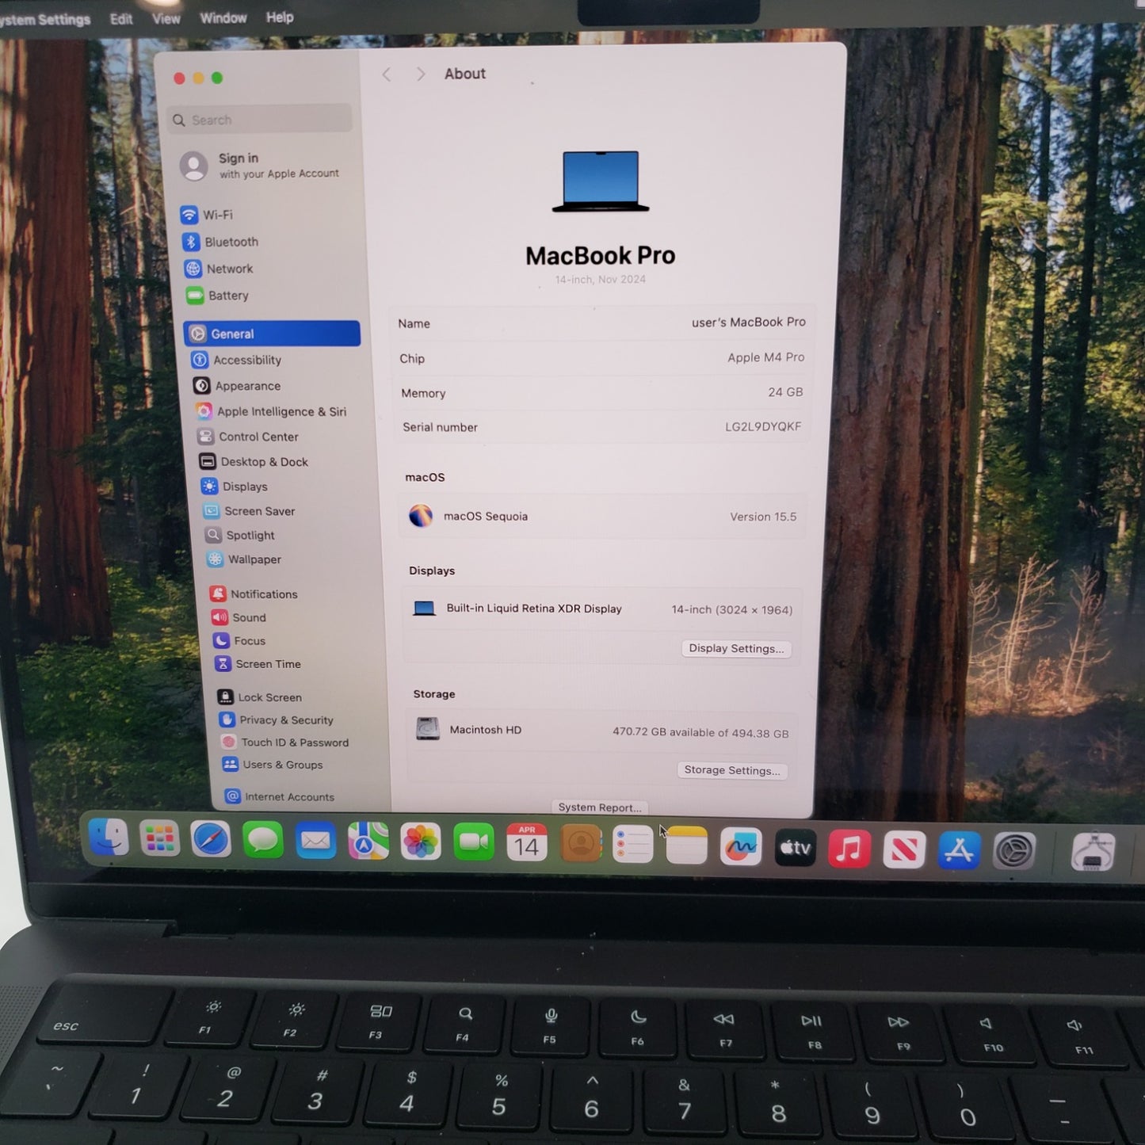Launch Safari from the Dock
The width and height of the screenshot is (1145, 1145).
click(x=211, y=840)
